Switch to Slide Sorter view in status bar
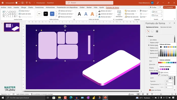Screen dimensions: 177x100 [x=143, y=94]
